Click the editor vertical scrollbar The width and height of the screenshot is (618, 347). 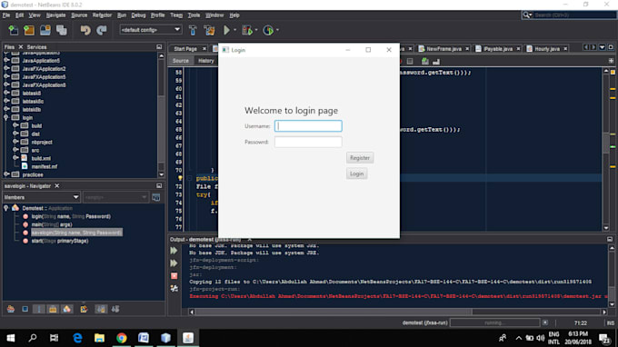click(x=606, y=144)
